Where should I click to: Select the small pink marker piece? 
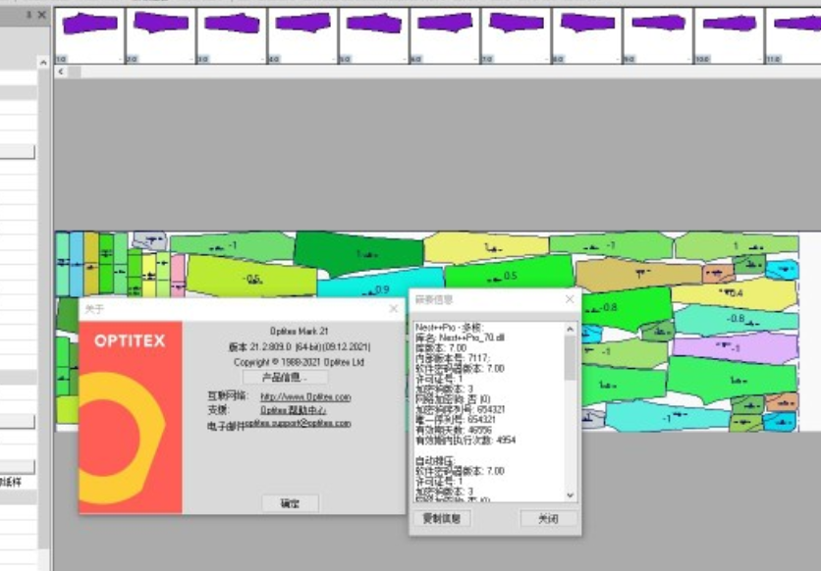coord(178,276)
